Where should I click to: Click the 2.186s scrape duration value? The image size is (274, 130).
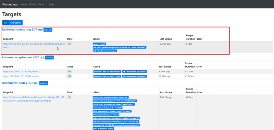pos(189,44)
